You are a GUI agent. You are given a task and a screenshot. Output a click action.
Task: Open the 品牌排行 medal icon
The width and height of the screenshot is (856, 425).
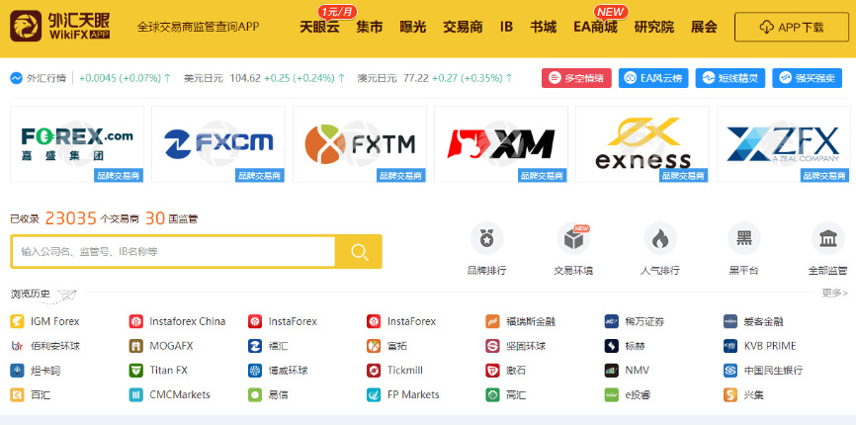click(x=486, y=238)
